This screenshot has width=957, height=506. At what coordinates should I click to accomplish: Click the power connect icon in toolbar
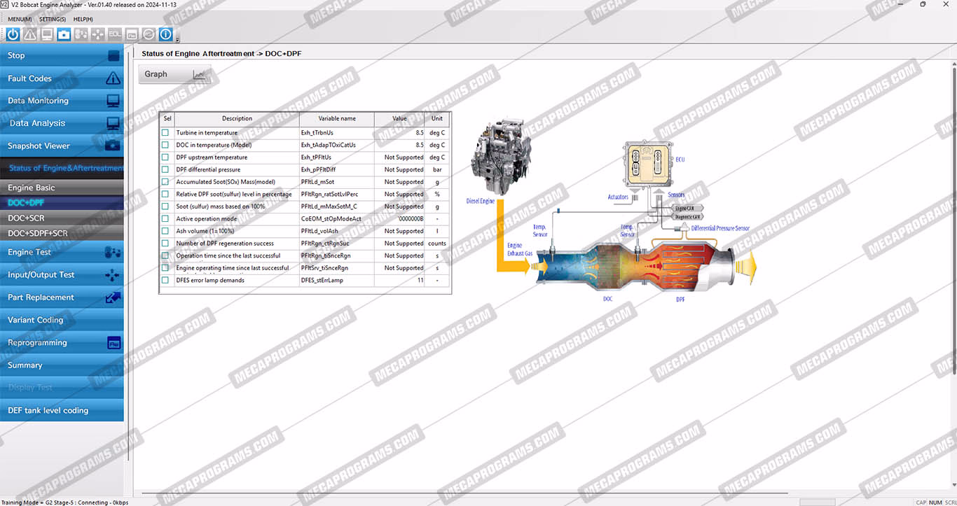point(13,34)
